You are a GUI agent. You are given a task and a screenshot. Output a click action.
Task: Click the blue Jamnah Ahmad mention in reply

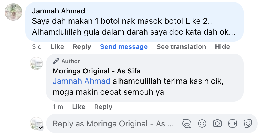click(x=82, y=81)
